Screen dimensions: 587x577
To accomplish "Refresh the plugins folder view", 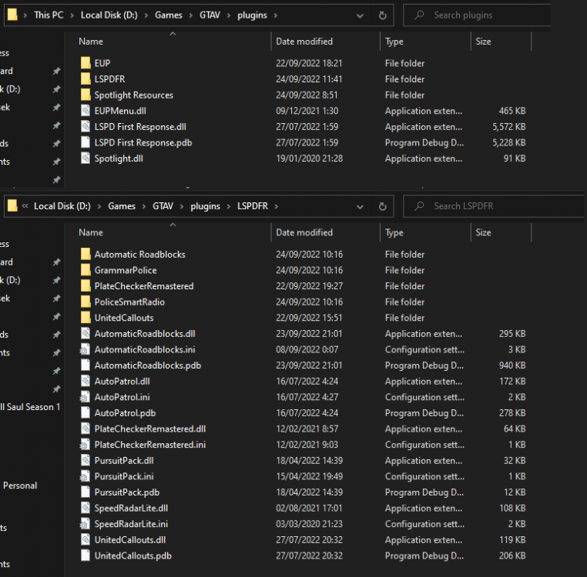I will [382, 15].
